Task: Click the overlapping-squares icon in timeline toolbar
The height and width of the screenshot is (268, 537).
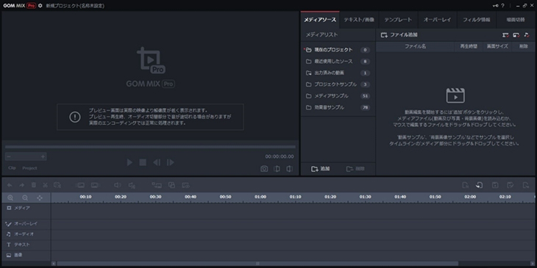Action: pyautogui.click(x=171, y=185)
